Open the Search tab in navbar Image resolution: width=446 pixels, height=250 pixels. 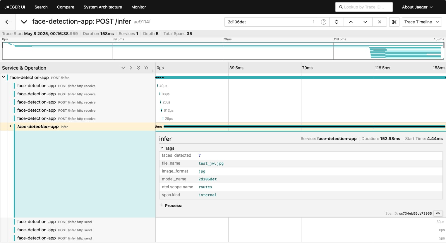click(41, 7)
